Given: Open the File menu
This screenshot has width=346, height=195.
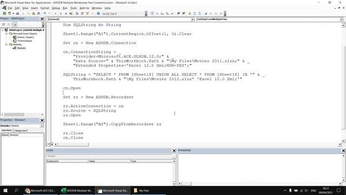Looking at the screenshot, I should coord(10,8).
